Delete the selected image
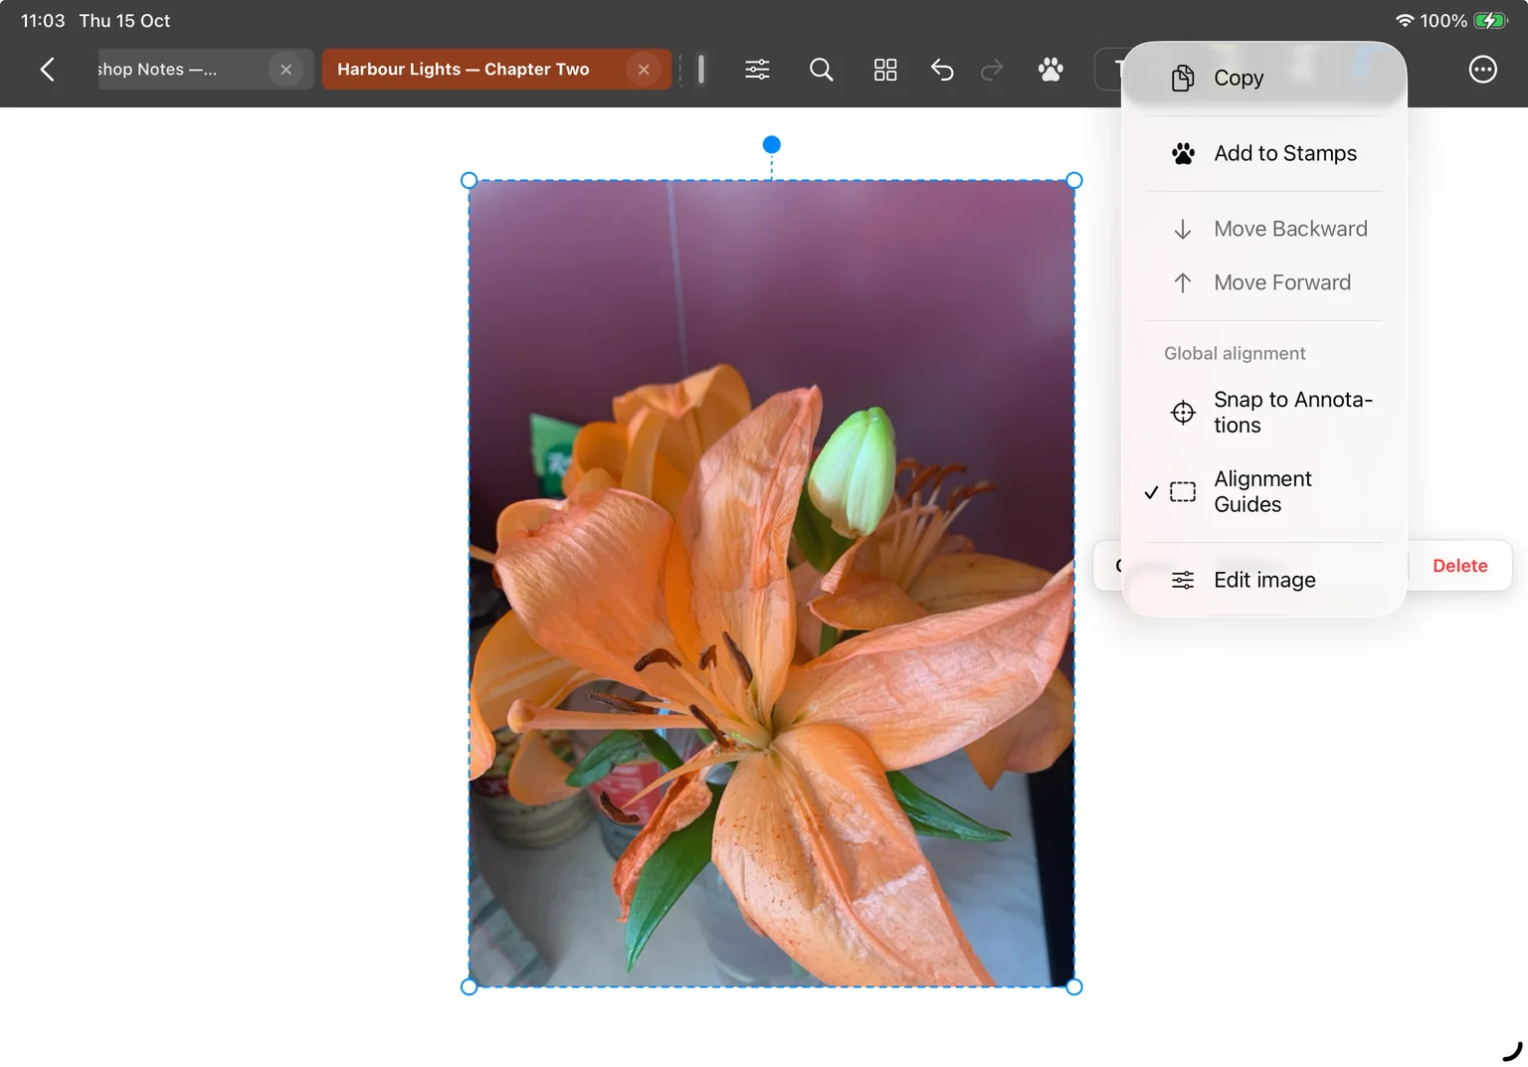The height and width of the screenshot is (1067, 1528). (x=1459, y=566)
